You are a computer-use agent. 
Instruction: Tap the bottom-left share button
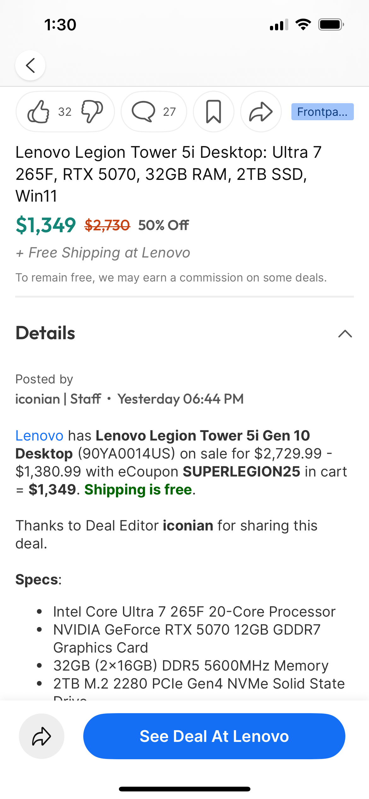click(x=42, y=736)
